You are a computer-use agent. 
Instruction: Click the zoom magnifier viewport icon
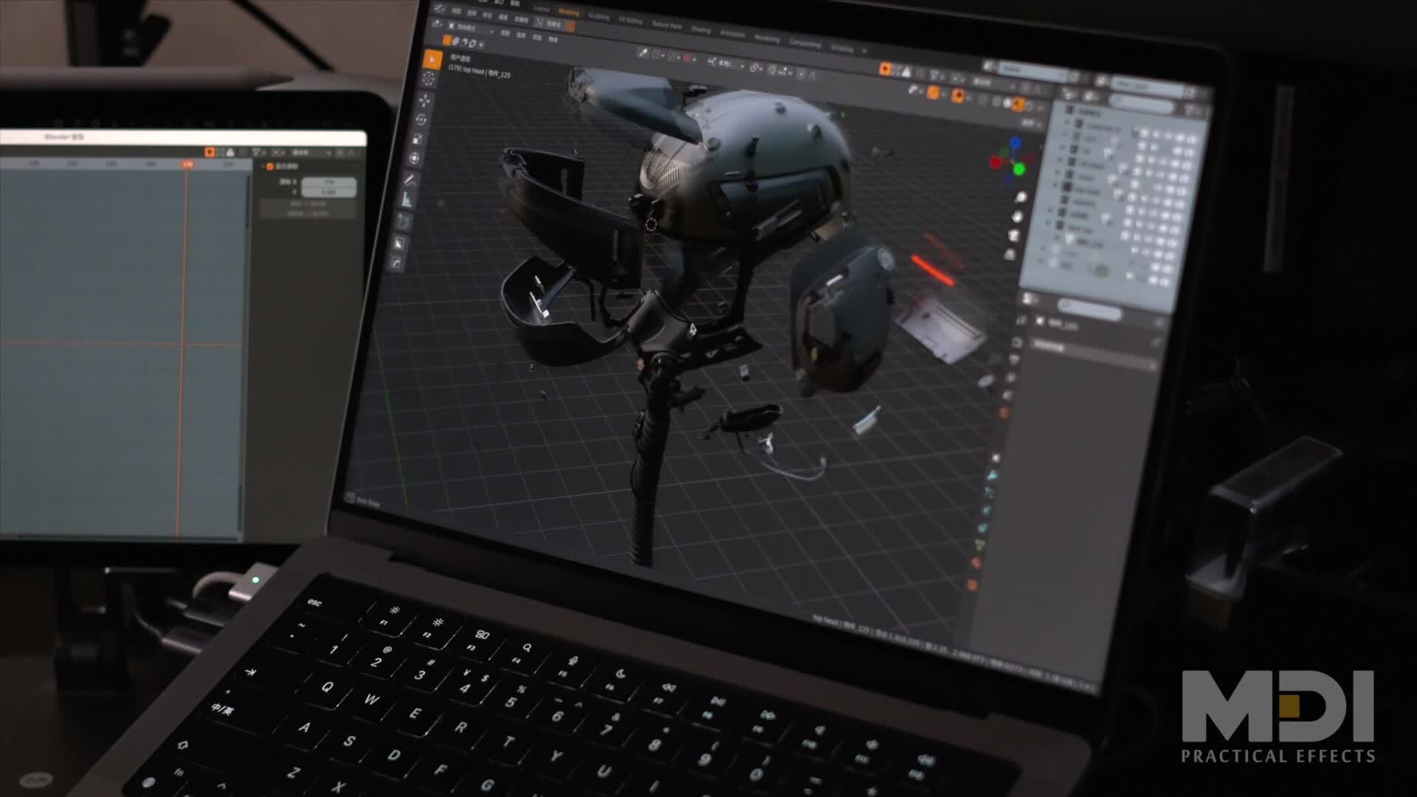(1021, 198)
